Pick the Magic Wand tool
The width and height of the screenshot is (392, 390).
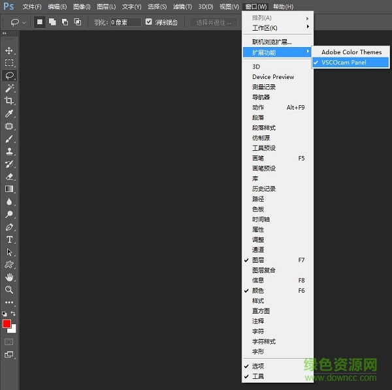[9, 88]
